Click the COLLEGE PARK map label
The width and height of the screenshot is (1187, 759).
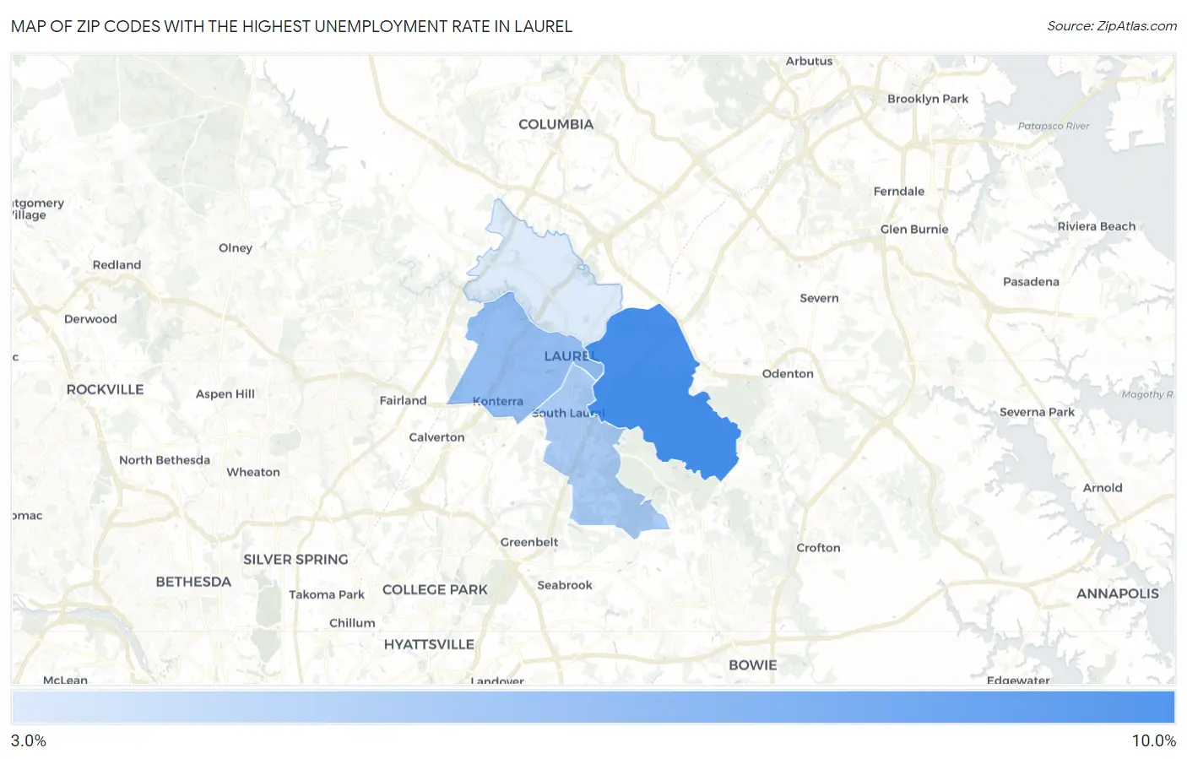[435, 589]
